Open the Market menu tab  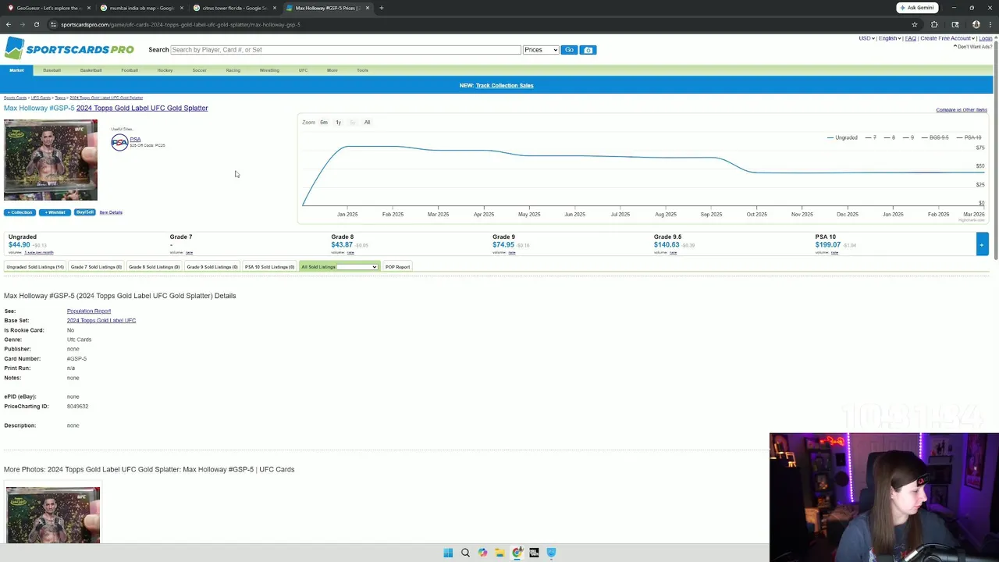(x=16, y=70)
